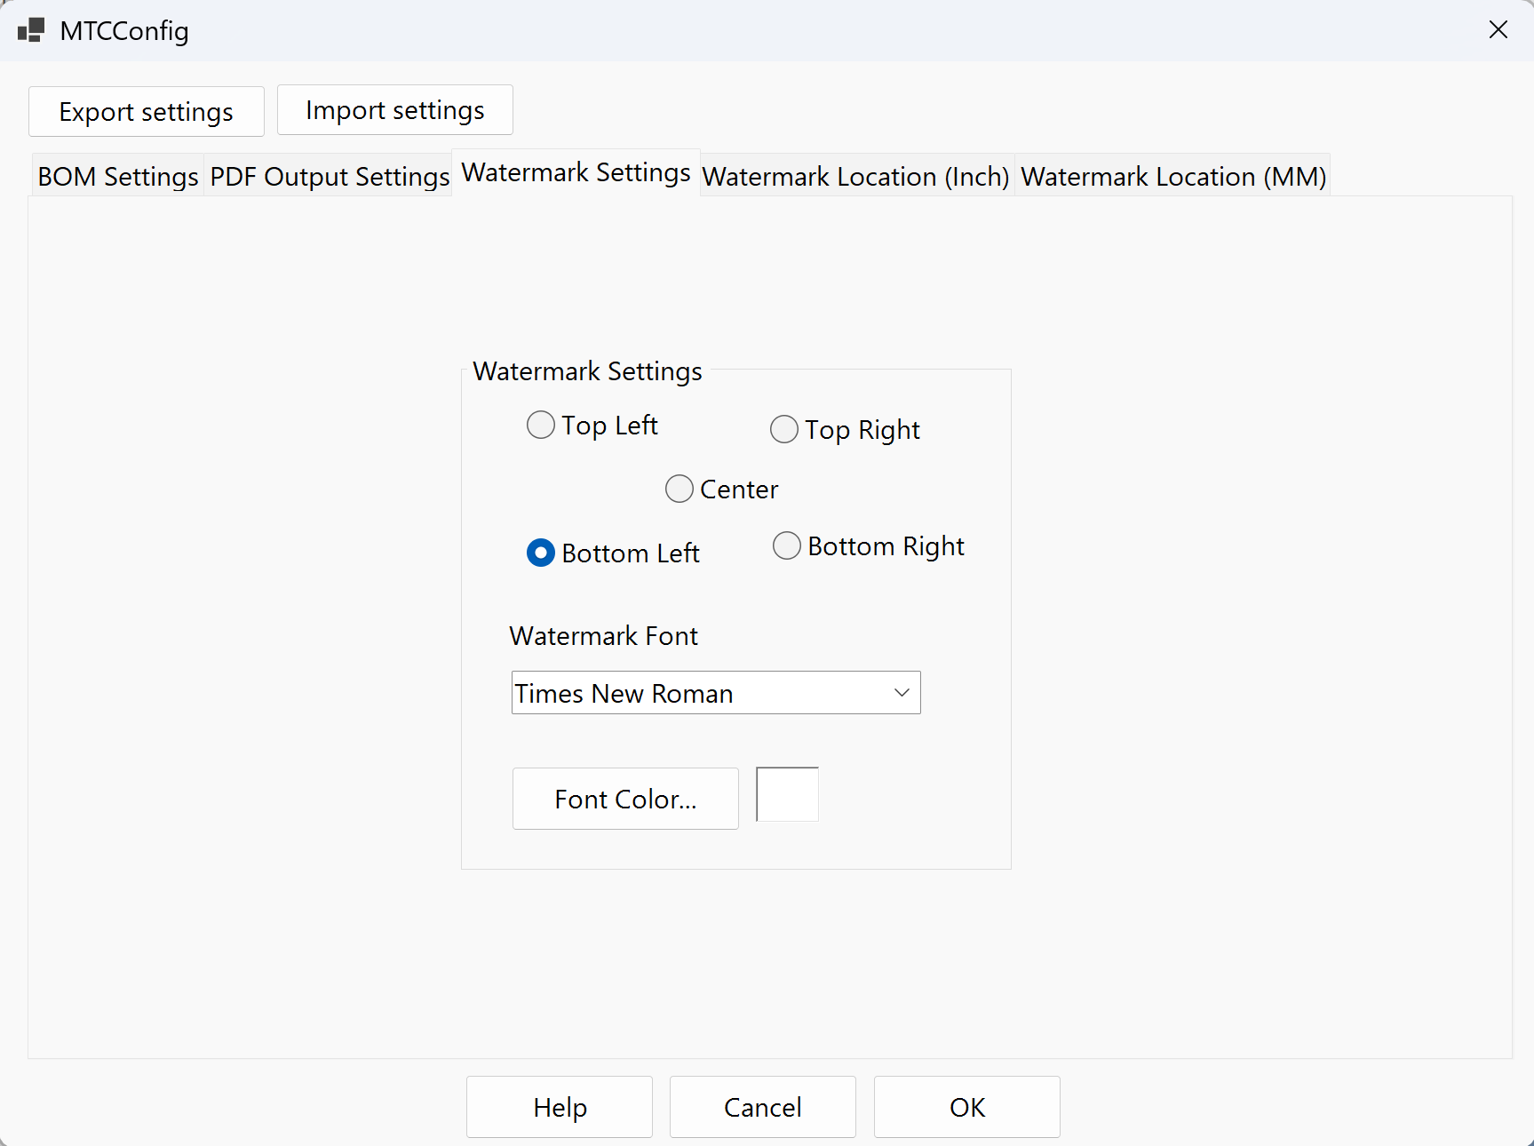Select the Bottom Left radio button
Viewport: 1534px width, 1146px height.
pyautogui.click(x=613, y=553)
